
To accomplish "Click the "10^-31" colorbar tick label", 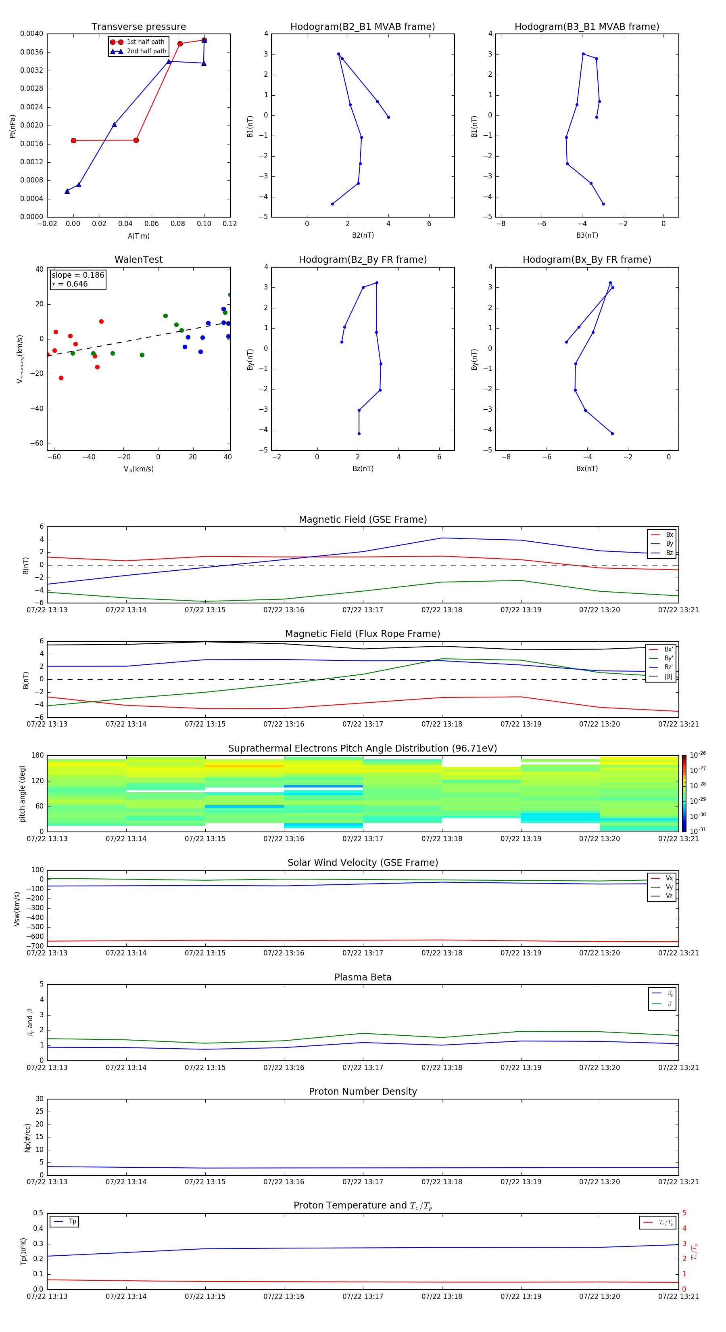I will click(698, 831).
